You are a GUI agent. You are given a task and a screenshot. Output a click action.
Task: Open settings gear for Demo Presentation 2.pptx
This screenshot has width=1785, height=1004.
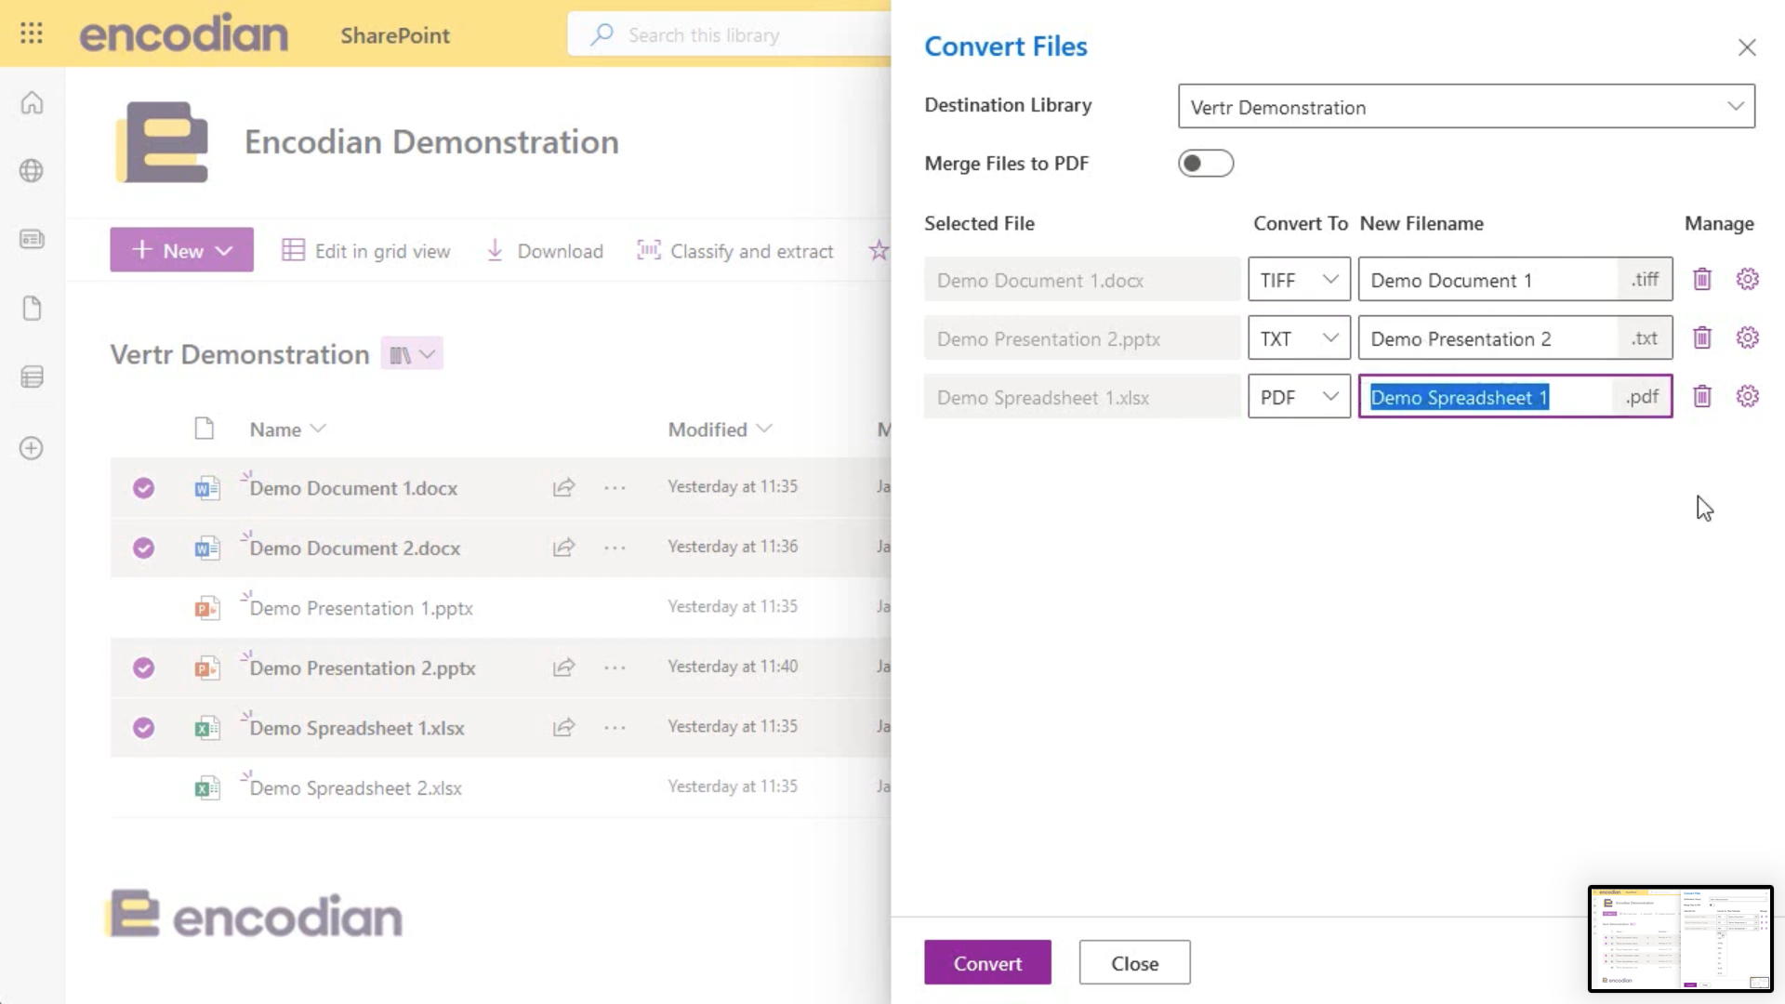[x=1748, y=337]
